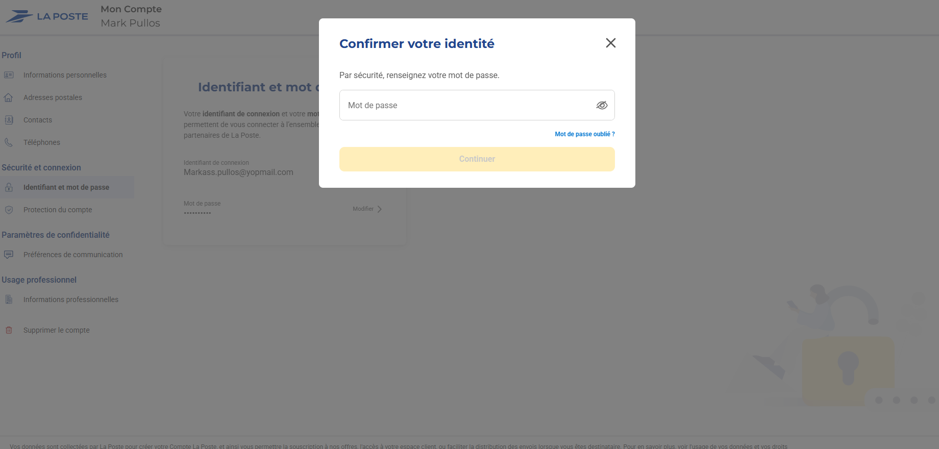Click the speech bubble icon beside Préférences de communication
939x449 pixels.
(9, 255)
